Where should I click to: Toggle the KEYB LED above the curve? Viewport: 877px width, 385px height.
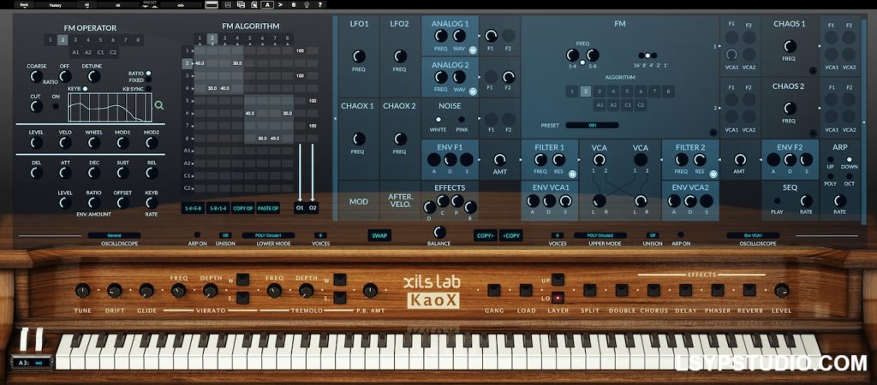pyautogui.click(x=85, y=88)
